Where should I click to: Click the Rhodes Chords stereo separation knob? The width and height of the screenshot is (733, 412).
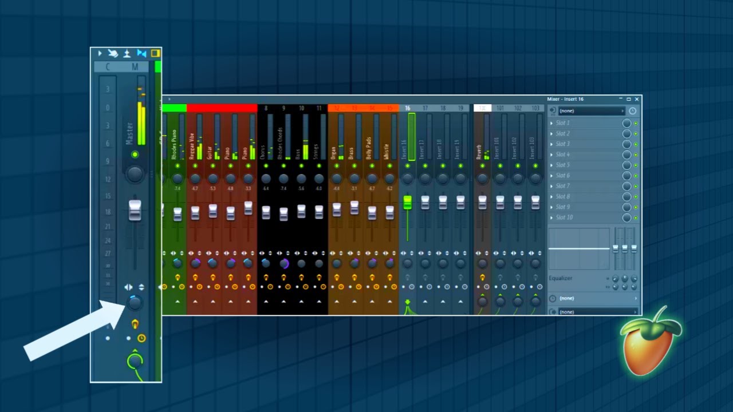[x=284, y=263]
